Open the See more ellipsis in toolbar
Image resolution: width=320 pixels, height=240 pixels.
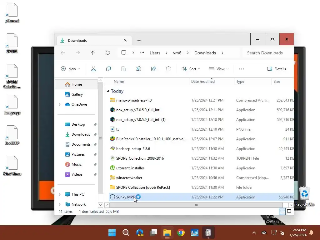(242, 69)
